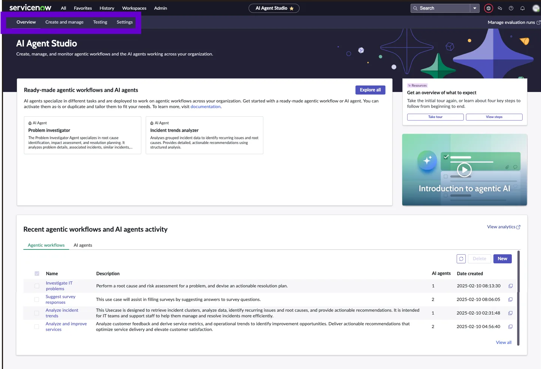The height and width of the screenshot is (369, 541).
Task: Open the History menu
Action: [107, 8]
